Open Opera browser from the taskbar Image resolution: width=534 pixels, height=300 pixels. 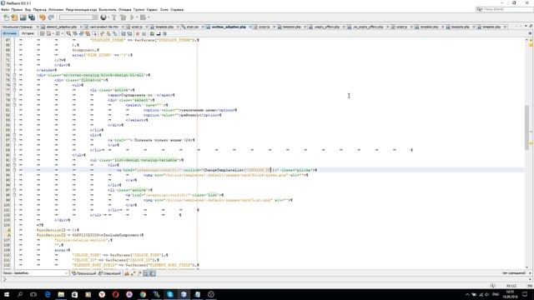coord(115,294)
